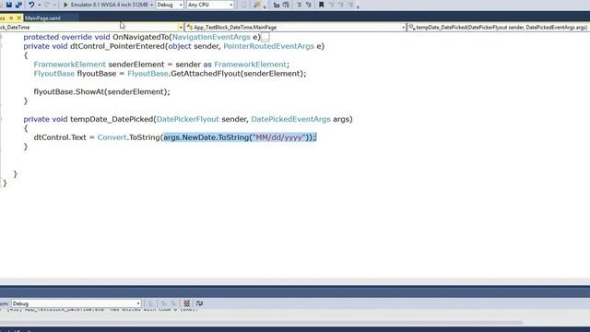Pin the active code-behind tab
This screenshot has width=590, height=332.
click(x=11, y=18)
